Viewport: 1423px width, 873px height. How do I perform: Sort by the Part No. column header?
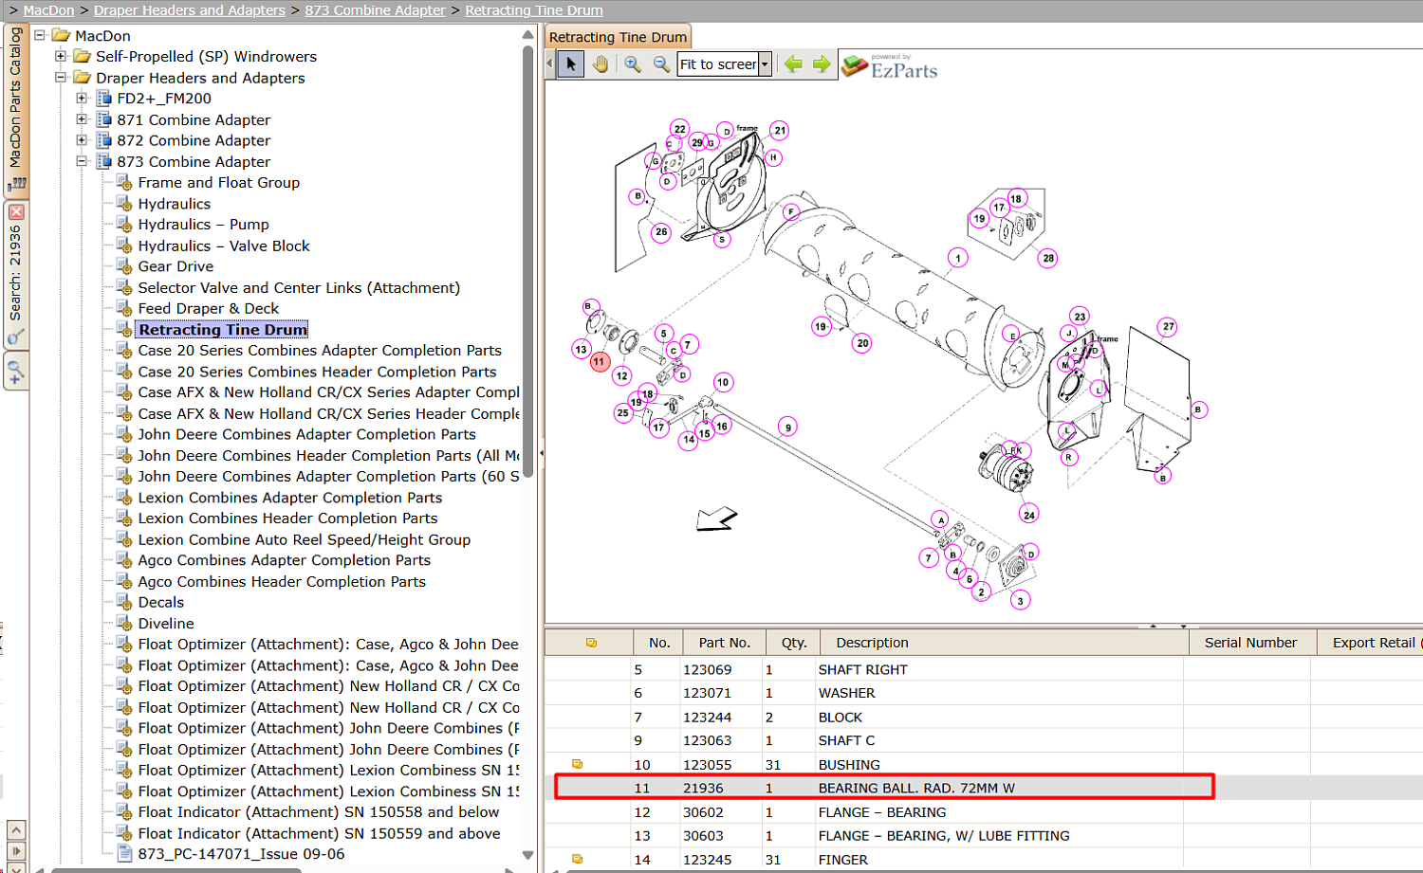pos(724,643)
